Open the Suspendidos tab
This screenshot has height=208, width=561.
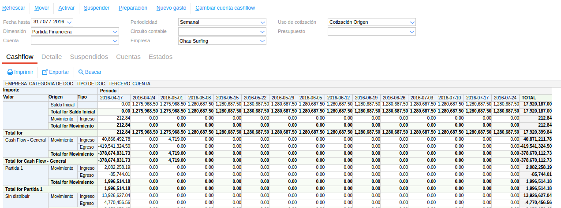89,57
